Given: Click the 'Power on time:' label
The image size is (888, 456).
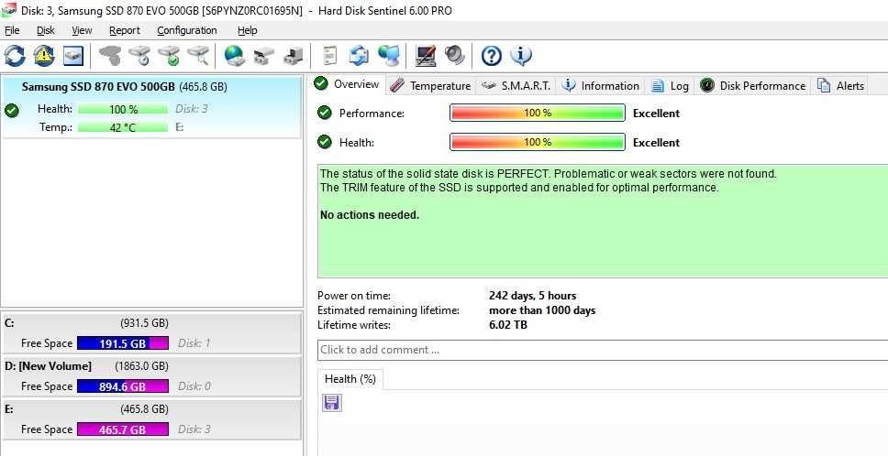Looking at the screenshot, I should [354, 296].
